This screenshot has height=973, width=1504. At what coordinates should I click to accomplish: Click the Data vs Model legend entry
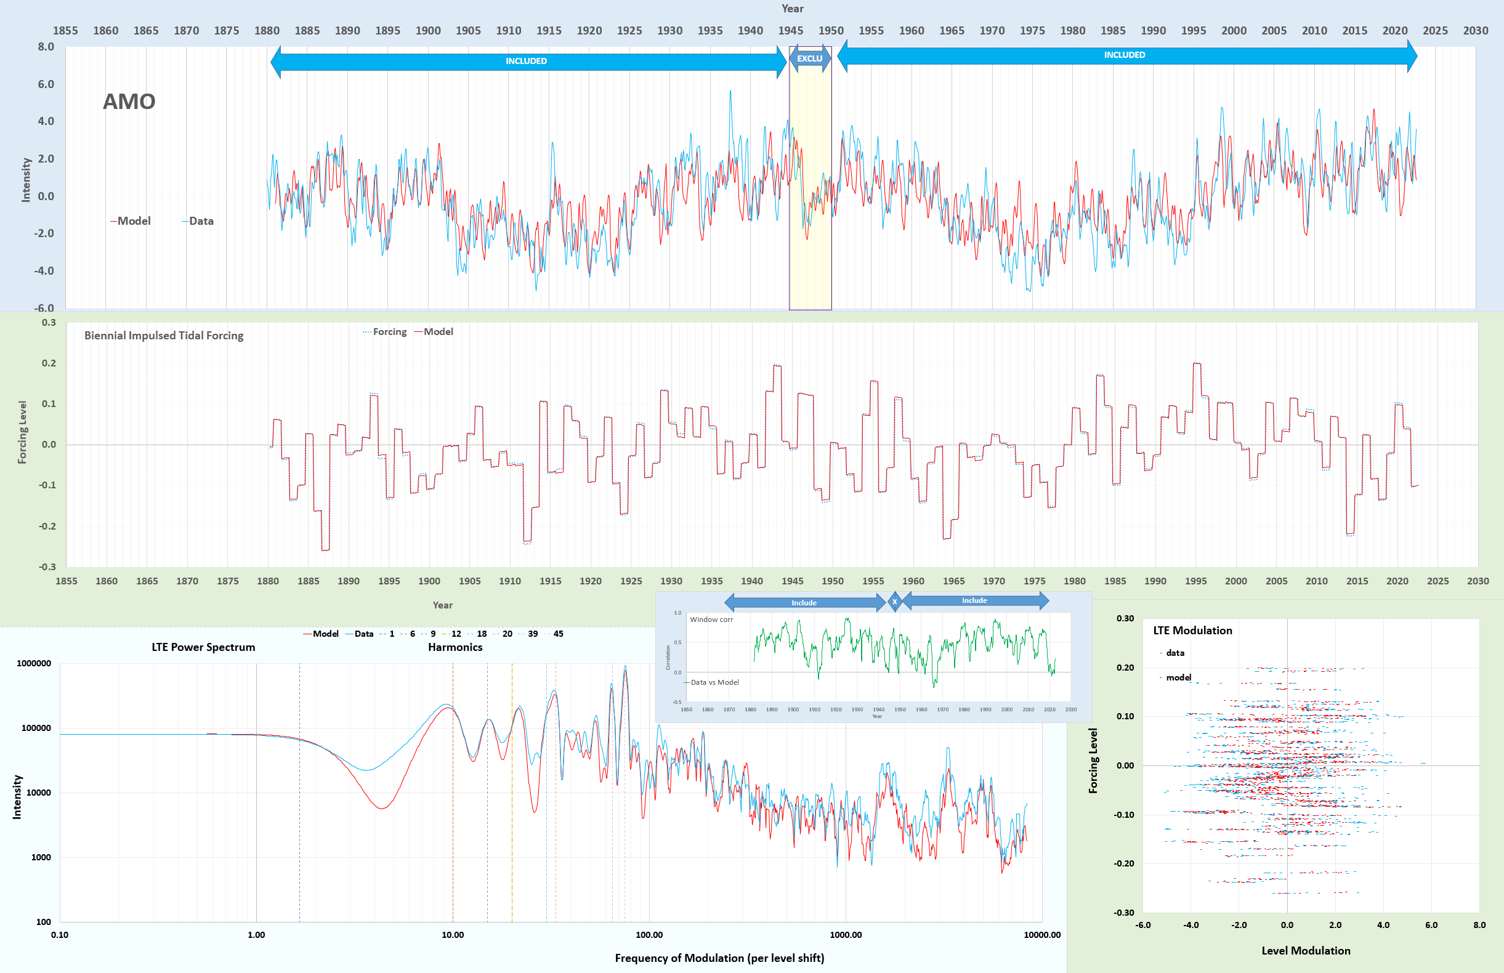(711, 682)
